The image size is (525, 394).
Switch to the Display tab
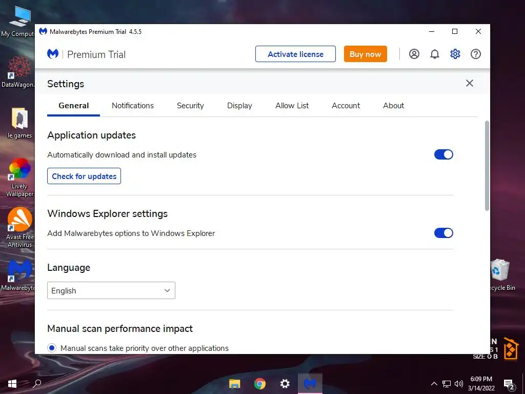click(239, 106)
